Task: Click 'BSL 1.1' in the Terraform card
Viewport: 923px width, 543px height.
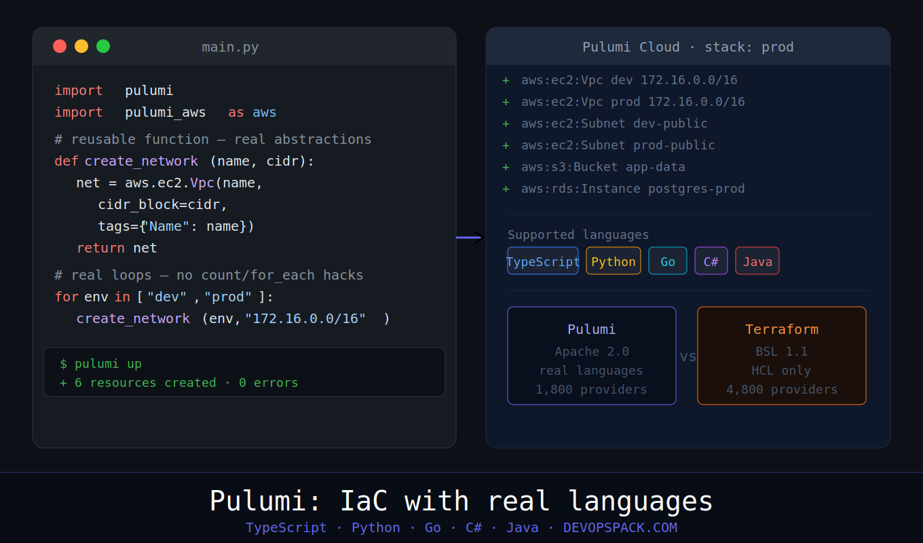Action: coord(782,352)
